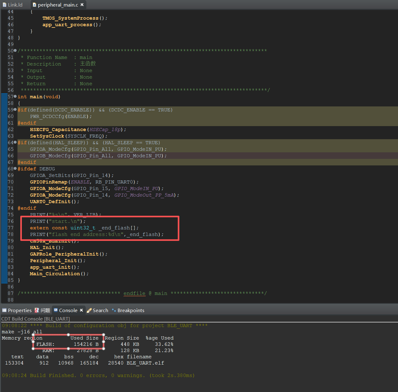Collapse the main function fold at line 57
398x392 pixels.
15,96
